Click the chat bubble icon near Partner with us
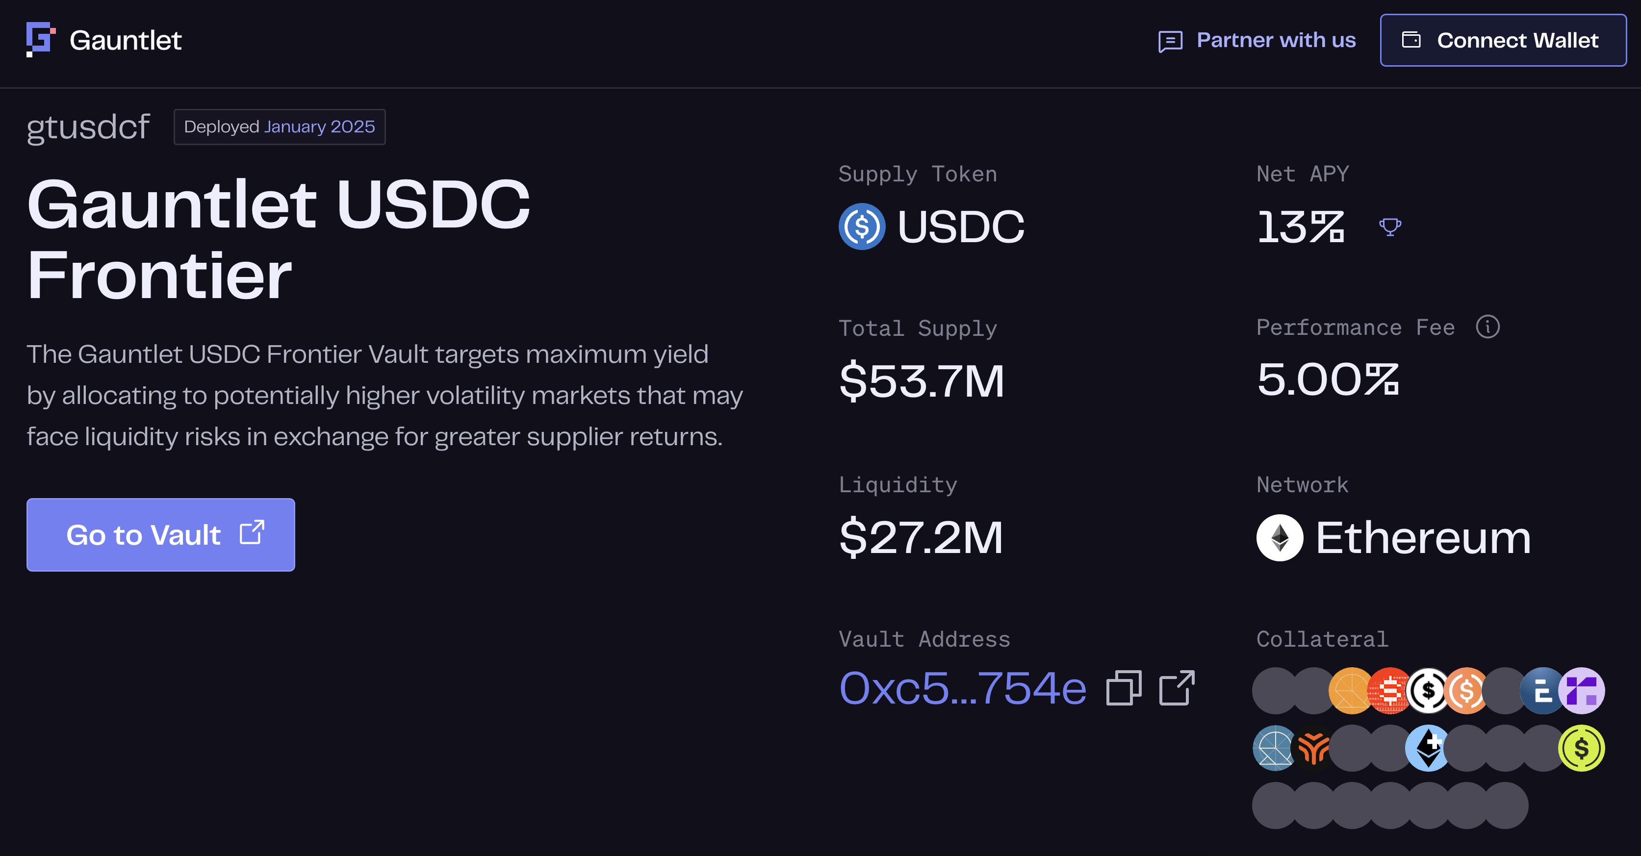This screenshot has height=856, width=1641. (x=1171, y=41)
